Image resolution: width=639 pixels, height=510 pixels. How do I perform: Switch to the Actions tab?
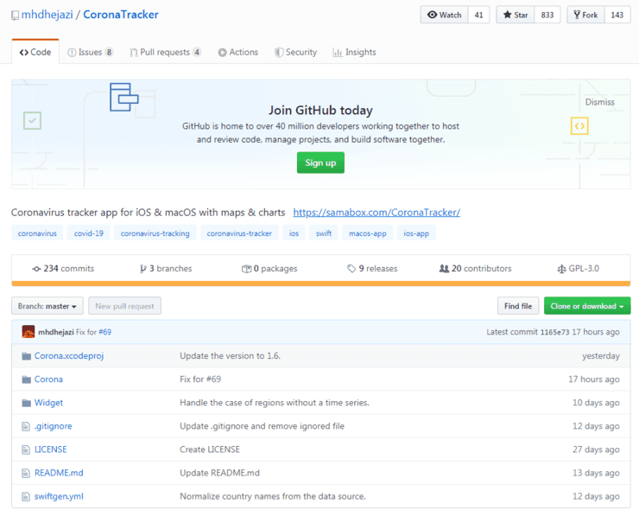pyautogui.click(x=238, y=52)
